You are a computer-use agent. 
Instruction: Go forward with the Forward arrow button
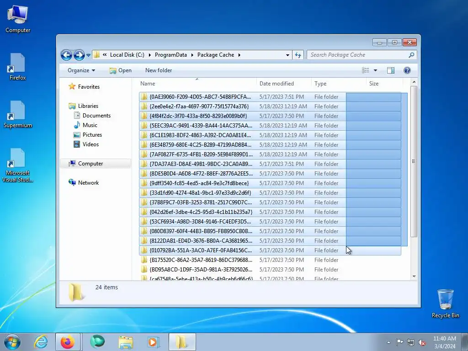[79, 55]
